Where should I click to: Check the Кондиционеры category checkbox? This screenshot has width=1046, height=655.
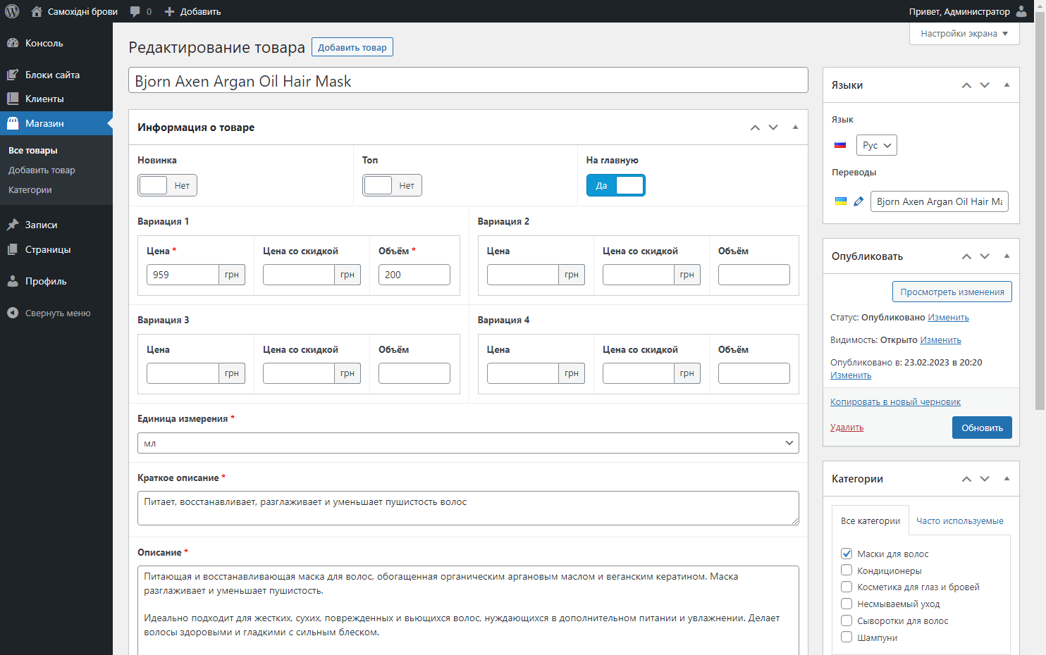pyautogui.click(x=847, y=570)
